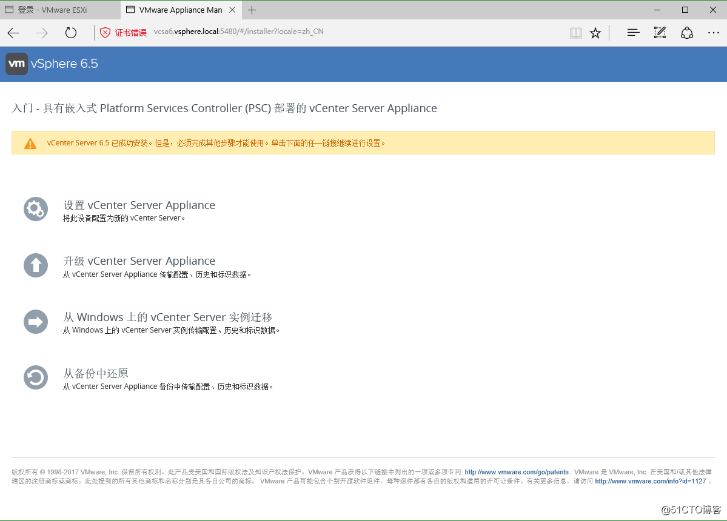Click the vCenter Server 6.5 已成功安装 warning message
The height and width of the screenshot is (521, 727).
[x=216, y=143]
